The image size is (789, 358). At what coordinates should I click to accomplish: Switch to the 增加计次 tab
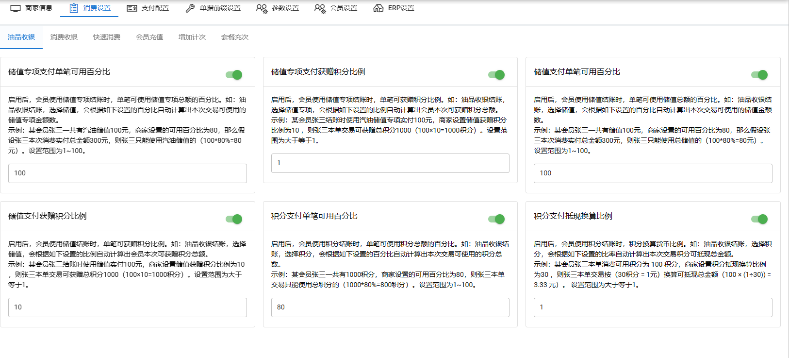[192, 37]
